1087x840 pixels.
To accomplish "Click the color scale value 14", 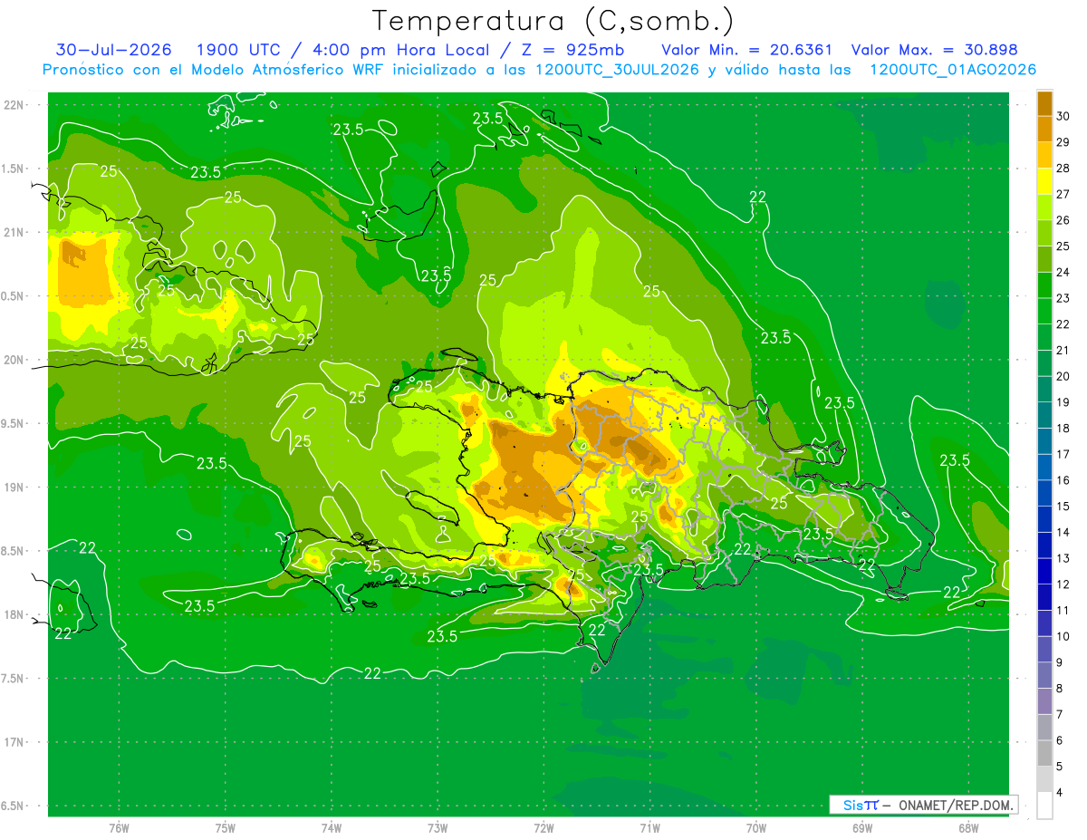I will click(x=1063, y=533).
